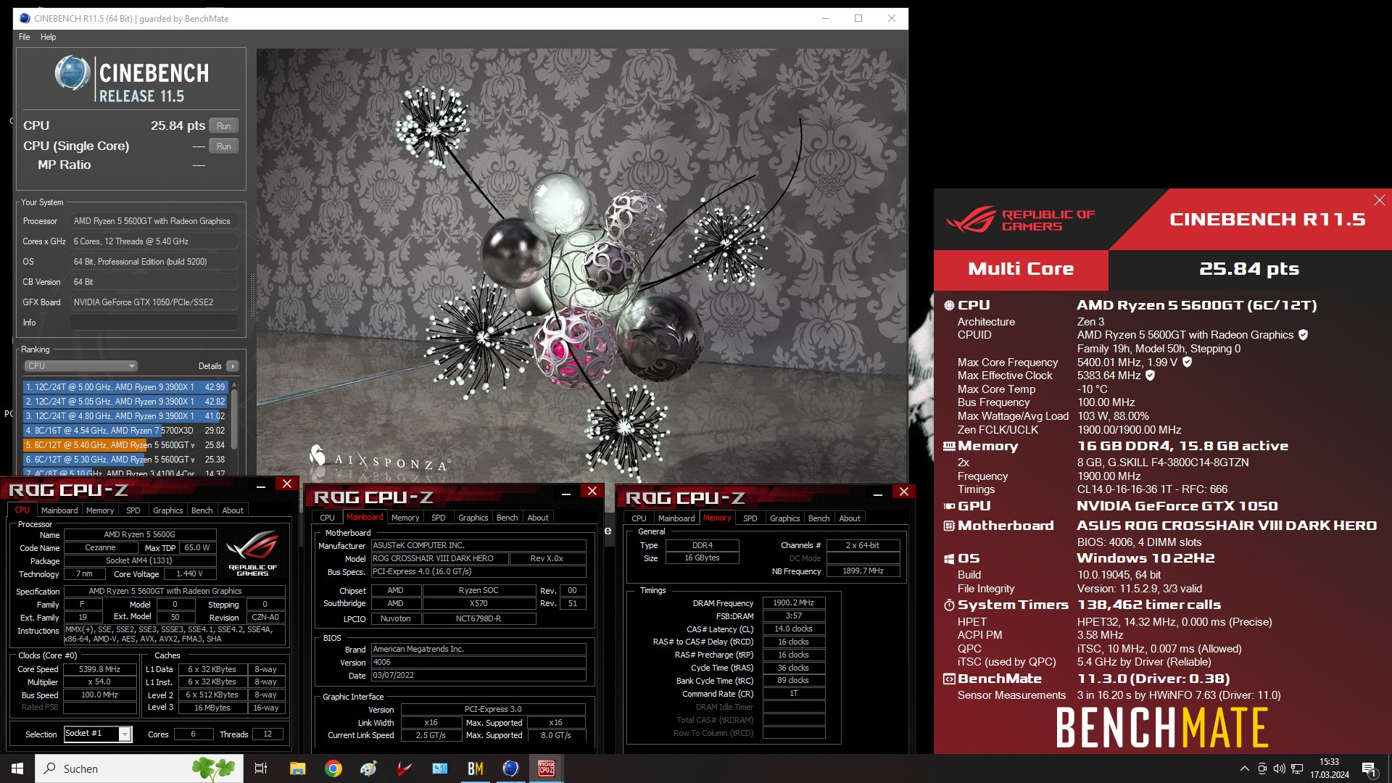Viewport: 1392px width, 783px height.
Task: Click the CPUID verification shield icon
Action: (x=1303, y=335)
